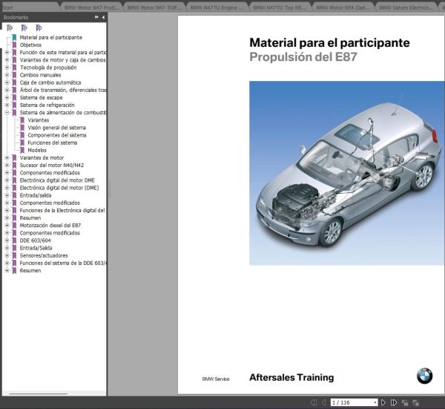Click the first bookmark toolbar icon
The image size is (445, 409).
10,27
